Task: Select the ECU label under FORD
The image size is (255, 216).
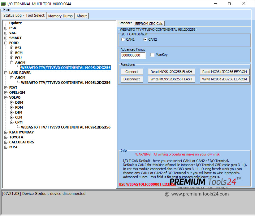Action: [18, 58]
